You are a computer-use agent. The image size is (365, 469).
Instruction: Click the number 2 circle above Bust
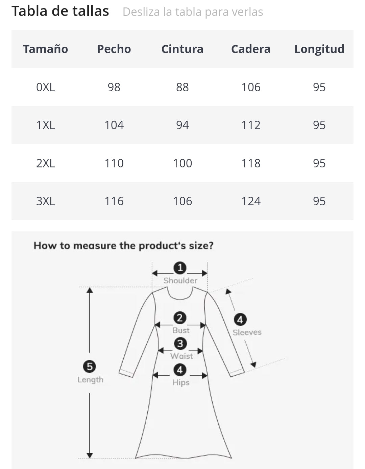click(x=180, y=318)
